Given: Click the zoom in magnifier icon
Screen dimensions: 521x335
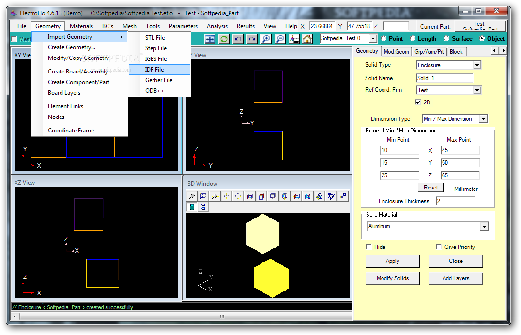Looking at the screenshot, I should click(266, 39).
